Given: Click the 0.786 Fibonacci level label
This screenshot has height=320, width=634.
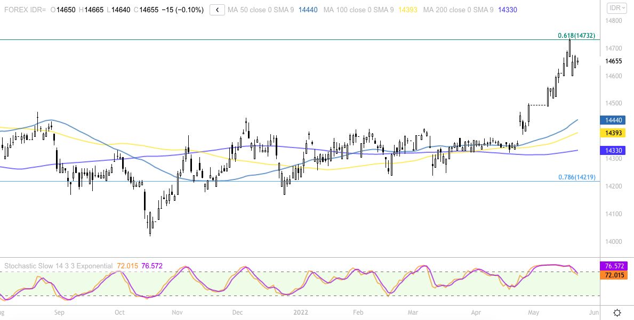Looking at the screenshot, I should [576, 177].
